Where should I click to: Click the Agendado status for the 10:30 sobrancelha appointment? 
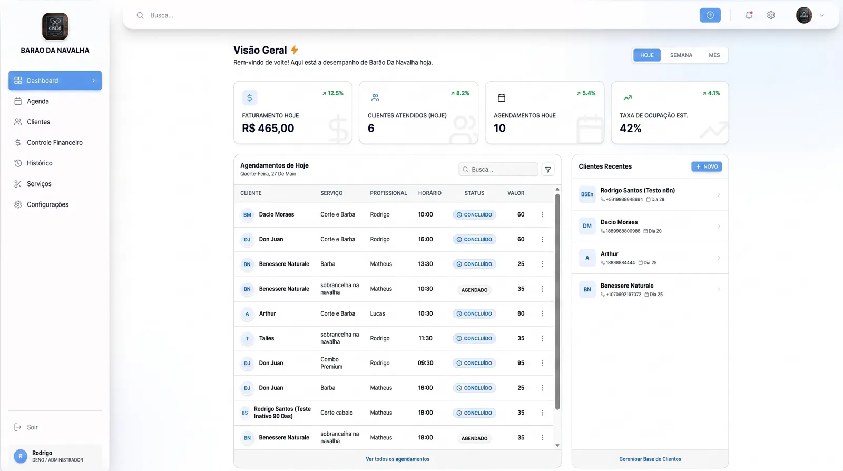(474, 290)
